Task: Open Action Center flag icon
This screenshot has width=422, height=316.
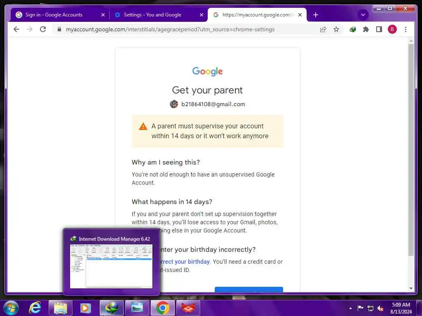Action: pyautogui.click(x=360, y=308)
